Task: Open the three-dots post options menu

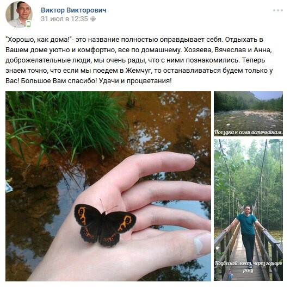Action: click(278, 10)
